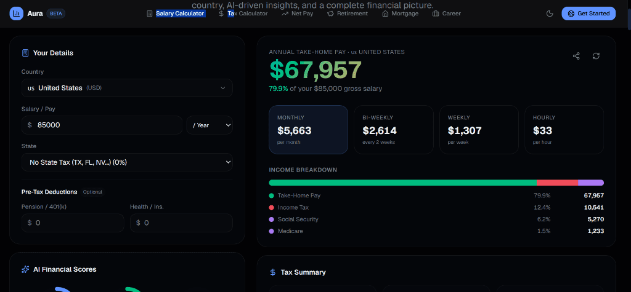This screenshot has width=631, height=292.
Task: Click the $67,957 take-home amount
Action: coord(316,70)
